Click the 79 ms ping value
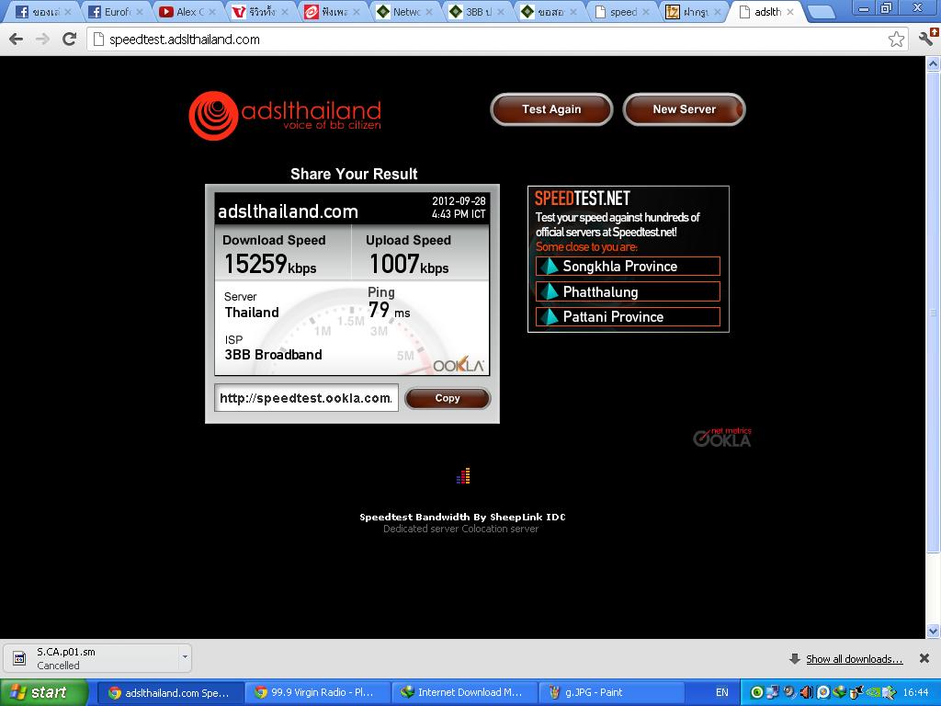941x706 pixels. pos(389,311)
